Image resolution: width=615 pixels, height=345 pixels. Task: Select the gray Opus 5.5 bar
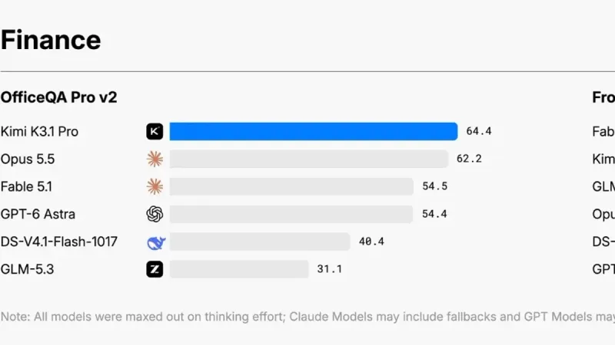tap(309, 159)
